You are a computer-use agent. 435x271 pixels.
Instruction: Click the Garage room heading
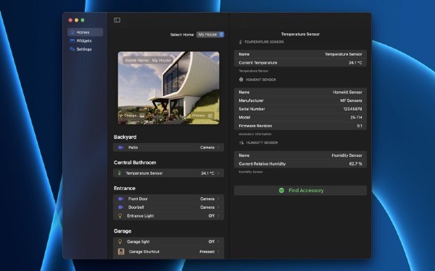tap(123, 231)
